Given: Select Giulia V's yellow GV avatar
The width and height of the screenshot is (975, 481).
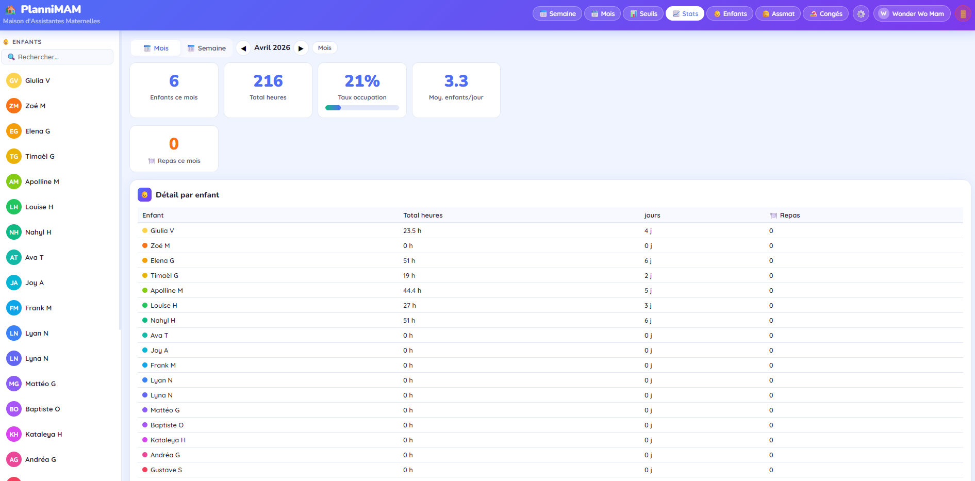Looking at the screenshot, I should click(x=14, y=80).
